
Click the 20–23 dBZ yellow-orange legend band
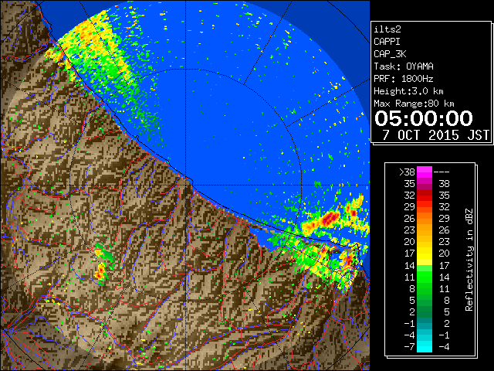tap(425, 242)
